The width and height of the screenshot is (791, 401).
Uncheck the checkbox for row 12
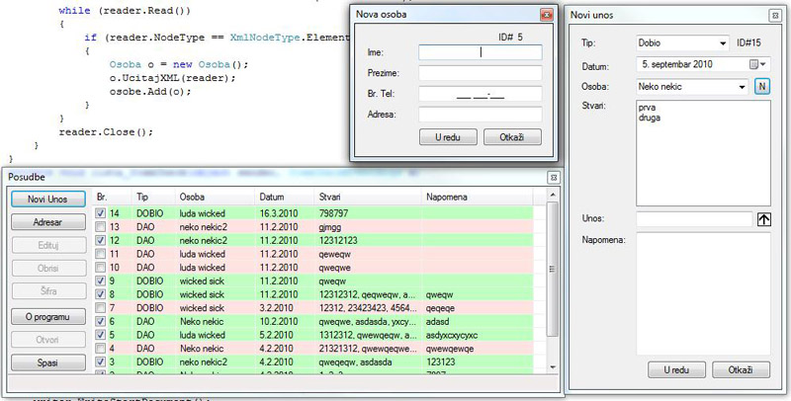click(x=101, y=240)
